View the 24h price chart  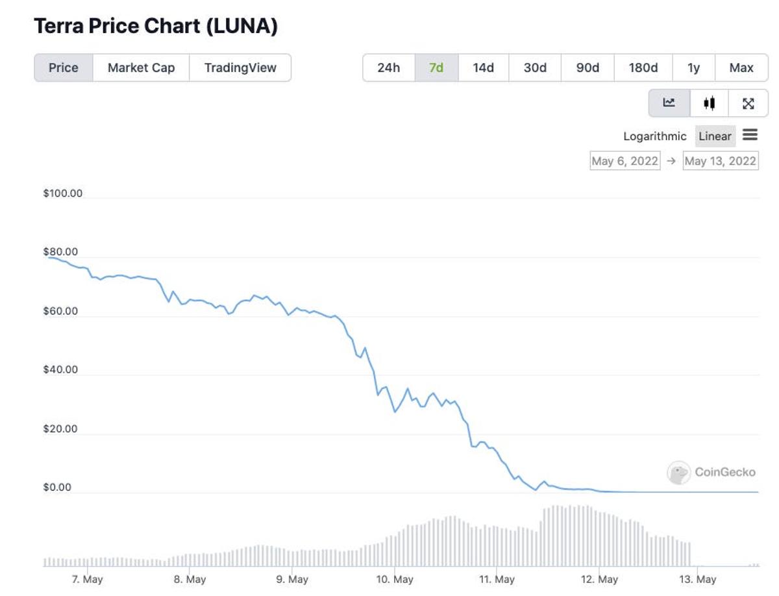coord(388,68)
